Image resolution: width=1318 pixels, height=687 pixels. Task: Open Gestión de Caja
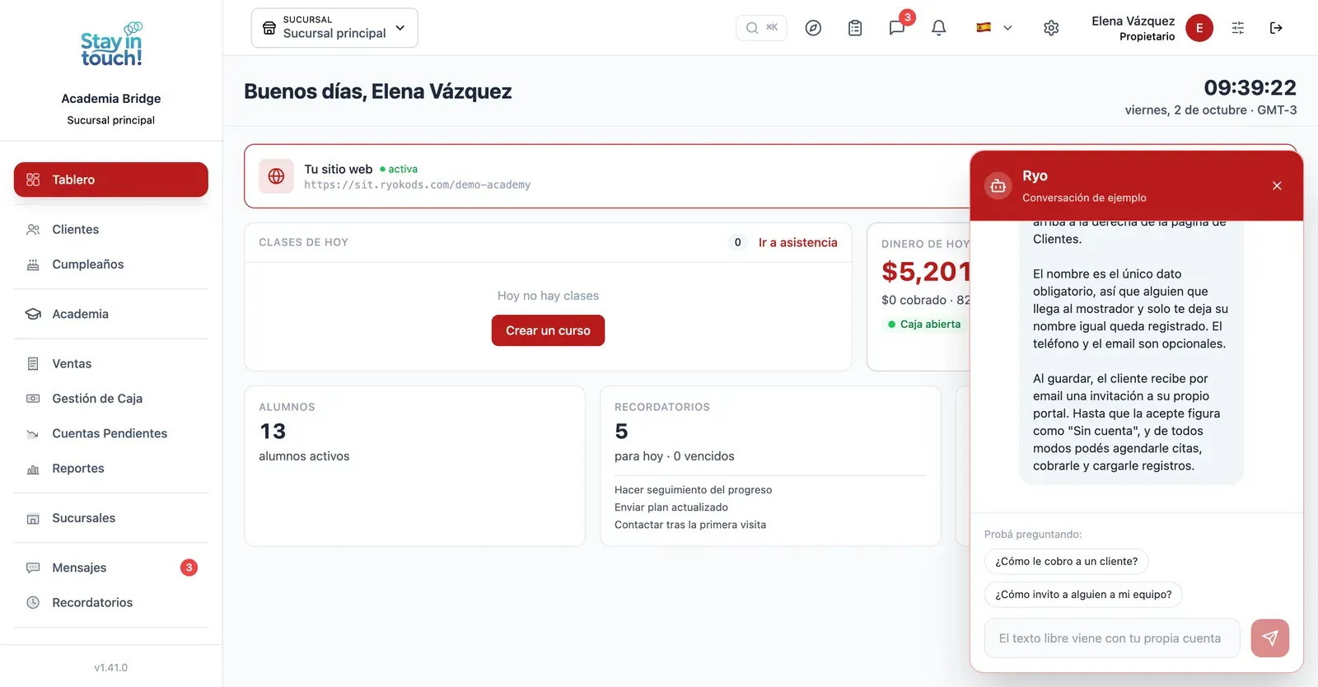(x=111, y=399)
